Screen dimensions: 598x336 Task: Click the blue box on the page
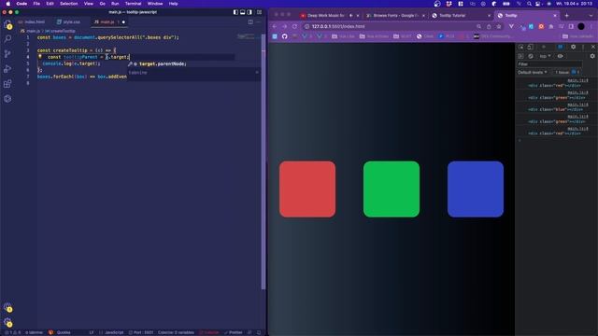[x=476, y=189]
